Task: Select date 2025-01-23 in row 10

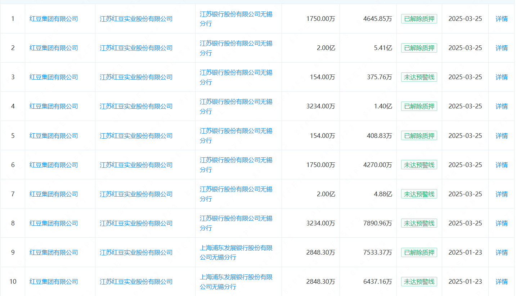Action: 465,282
